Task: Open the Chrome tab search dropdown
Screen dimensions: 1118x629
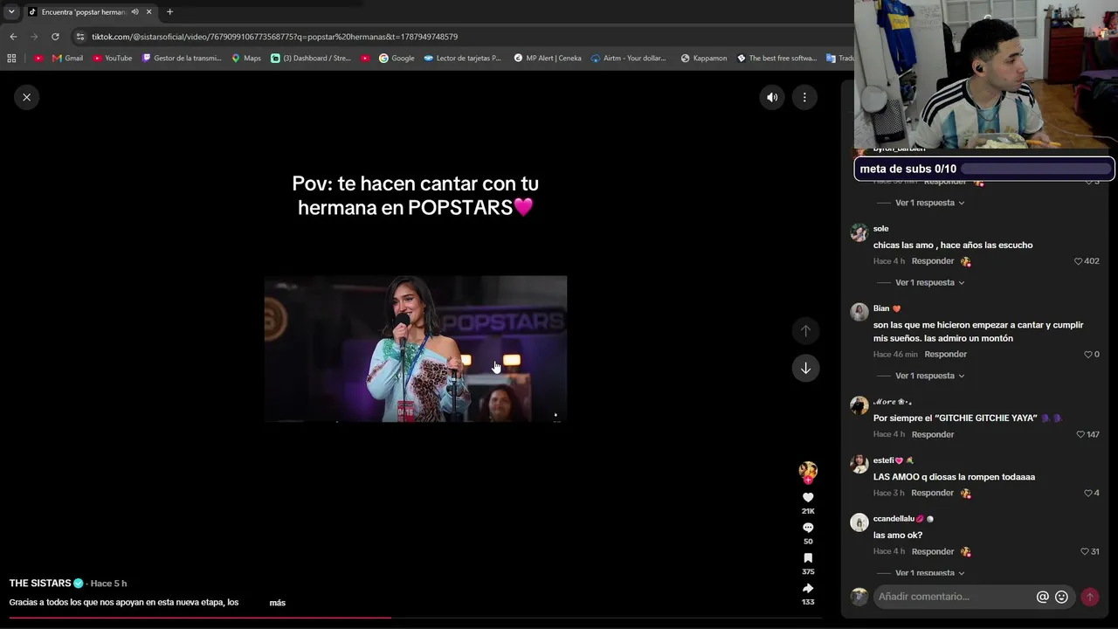Action: pyautogui.click(x=11, y=11)
